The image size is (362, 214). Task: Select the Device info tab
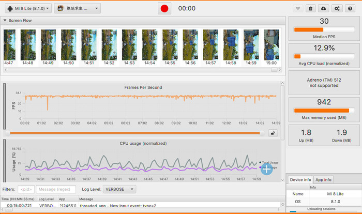click(300, 180)
